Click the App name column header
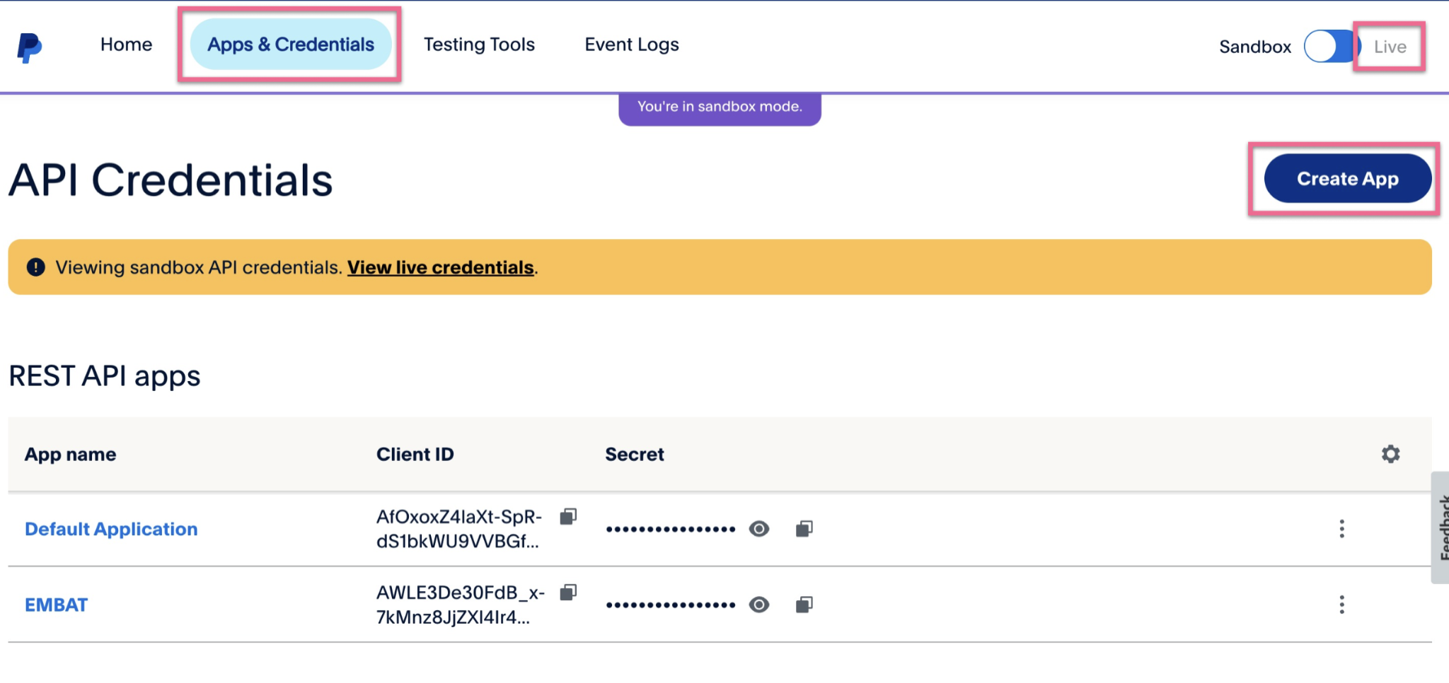Image resolution: width=1449 pixels, height=683 pixels. coord(70,454)
